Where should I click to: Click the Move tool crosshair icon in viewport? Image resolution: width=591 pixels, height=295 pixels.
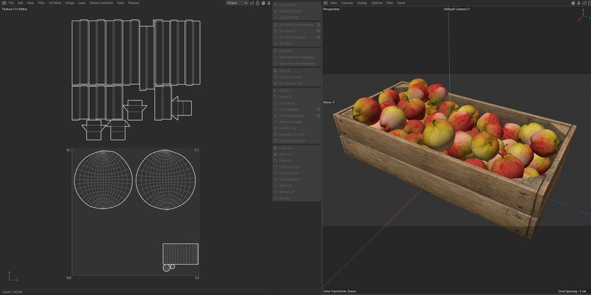[333, 102]
